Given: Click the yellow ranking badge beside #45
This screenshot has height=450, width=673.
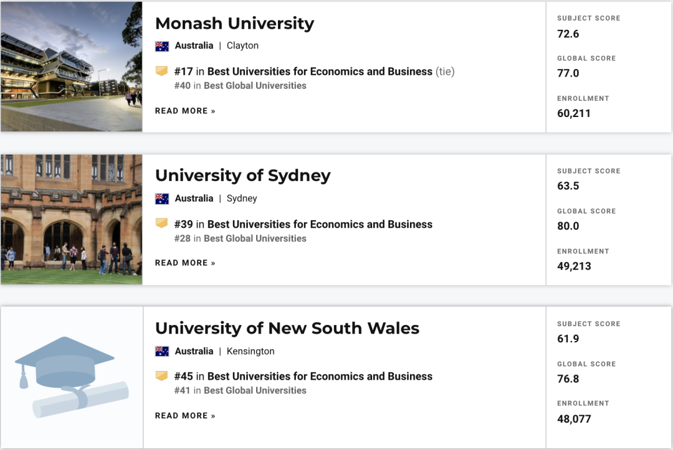Looking at the screenshot, I should pyautogui.click(x=161, y=376).
